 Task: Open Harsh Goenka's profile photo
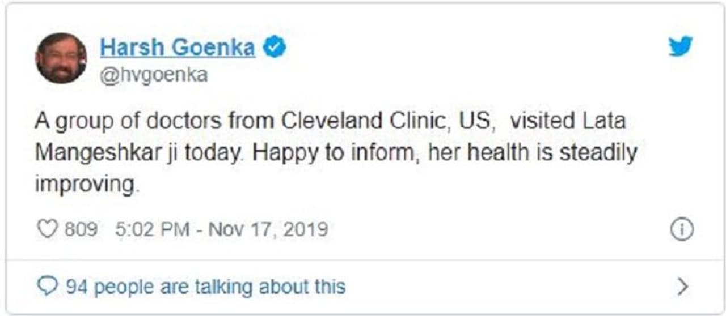(x=61, y=58)
